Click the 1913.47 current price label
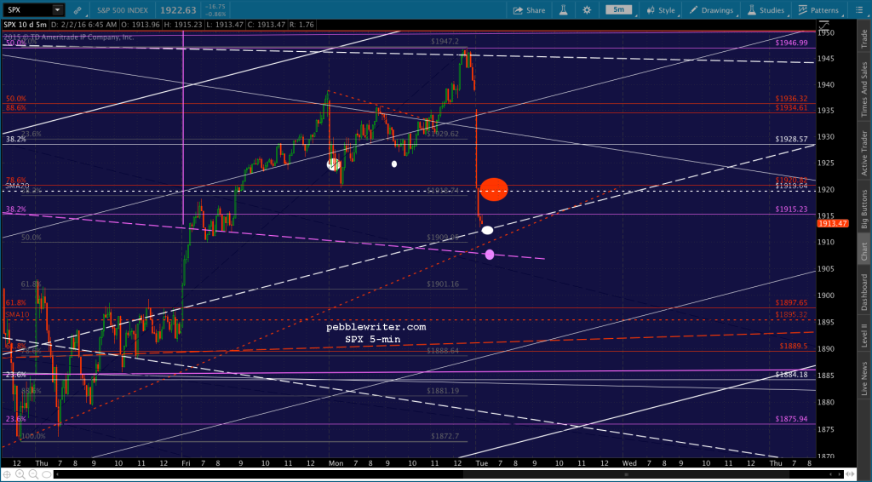Image resolution: width=872 pixels, height=482 pixels. [x=833, y=223]
